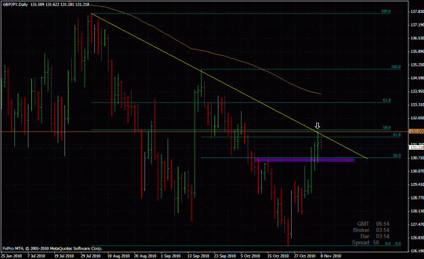This screenshot has height=259, width=424.
Task: Click the GBPJPY,Daily chart title
Action: point(15,5)
